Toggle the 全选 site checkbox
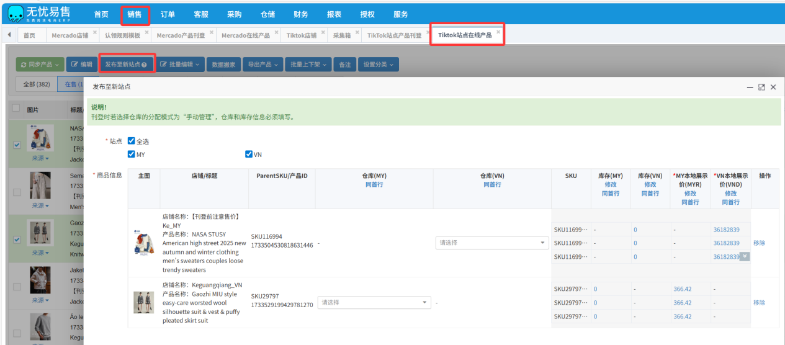 point(131,141)
